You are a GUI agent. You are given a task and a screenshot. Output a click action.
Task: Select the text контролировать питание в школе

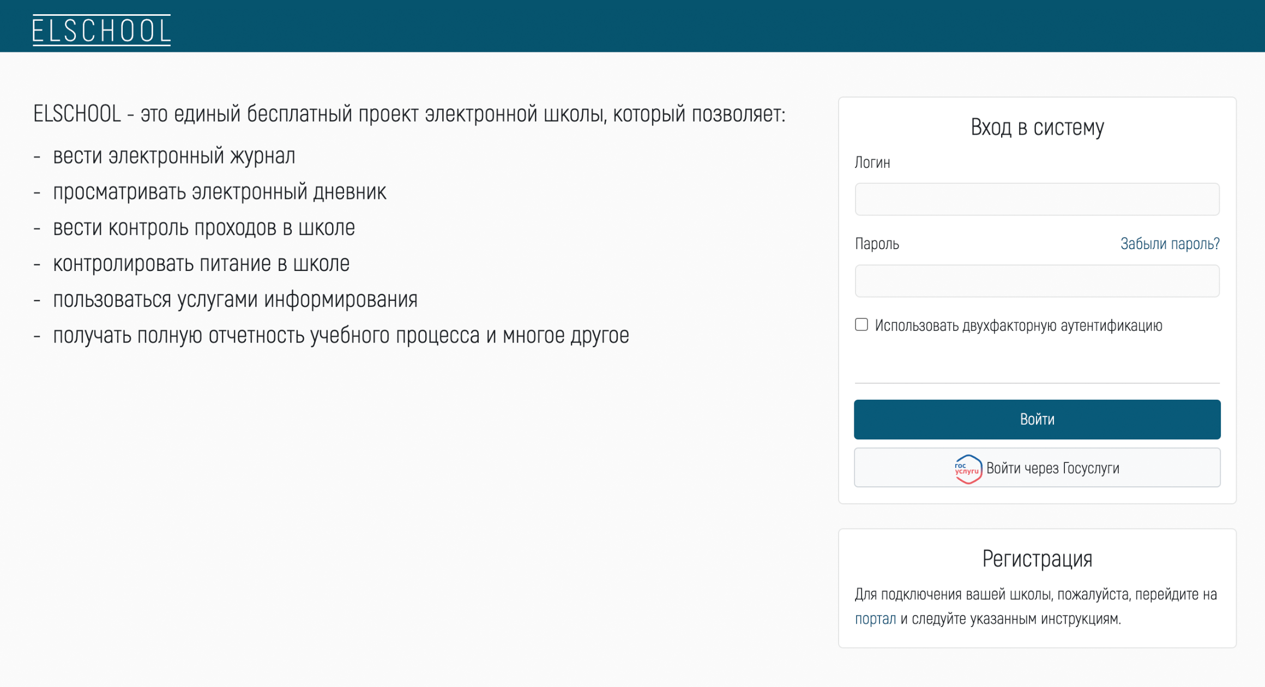201,264
